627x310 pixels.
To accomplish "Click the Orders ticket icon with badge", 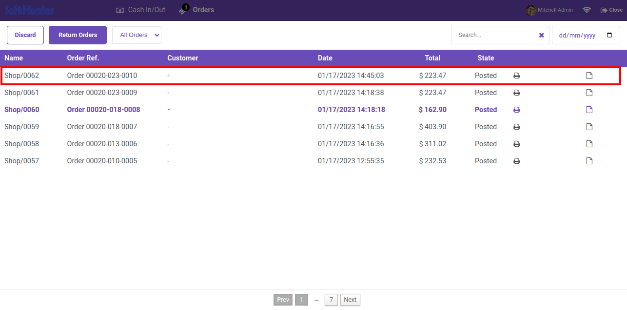I will (x=183, y=10).
